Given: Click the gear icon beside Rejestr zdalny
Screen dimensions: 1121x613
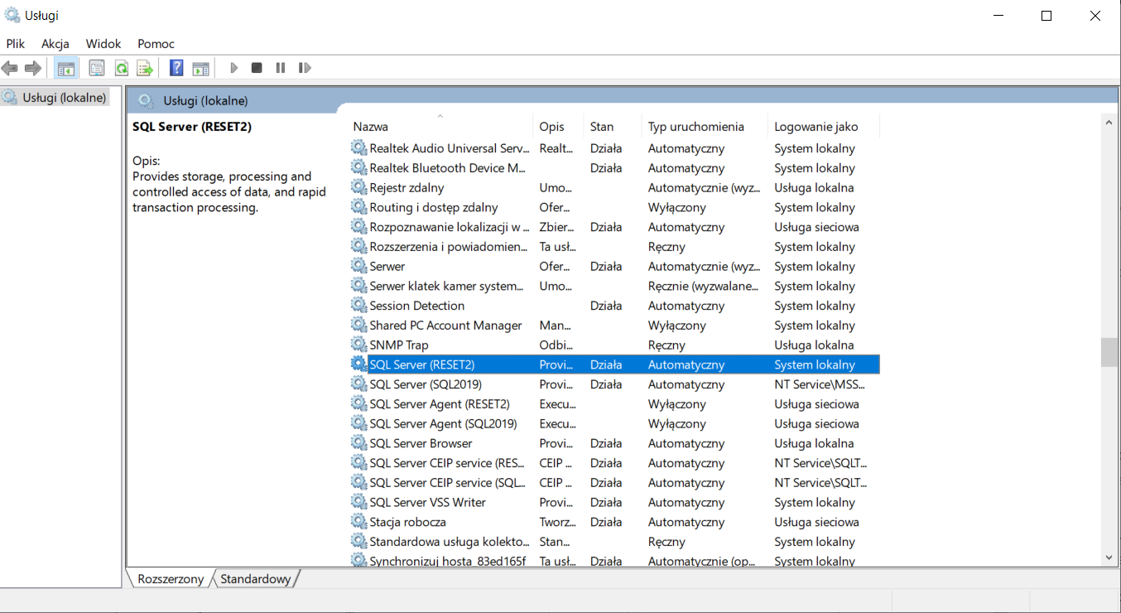Looking at the screenshot, I should click(x=358, y=187).
